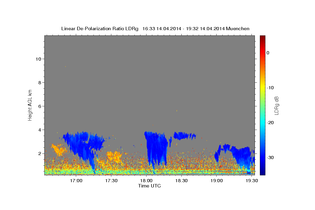315x210 pixels.
Task: Click the height tick label 8
Action: 40,82
